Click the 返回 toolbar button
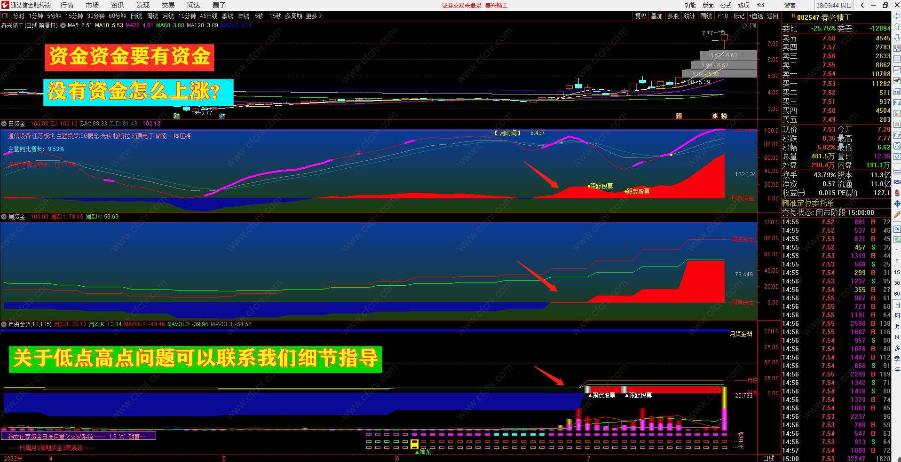Image resolution: width=901 pixels, height=462 pixels. (x=773, y=16)
